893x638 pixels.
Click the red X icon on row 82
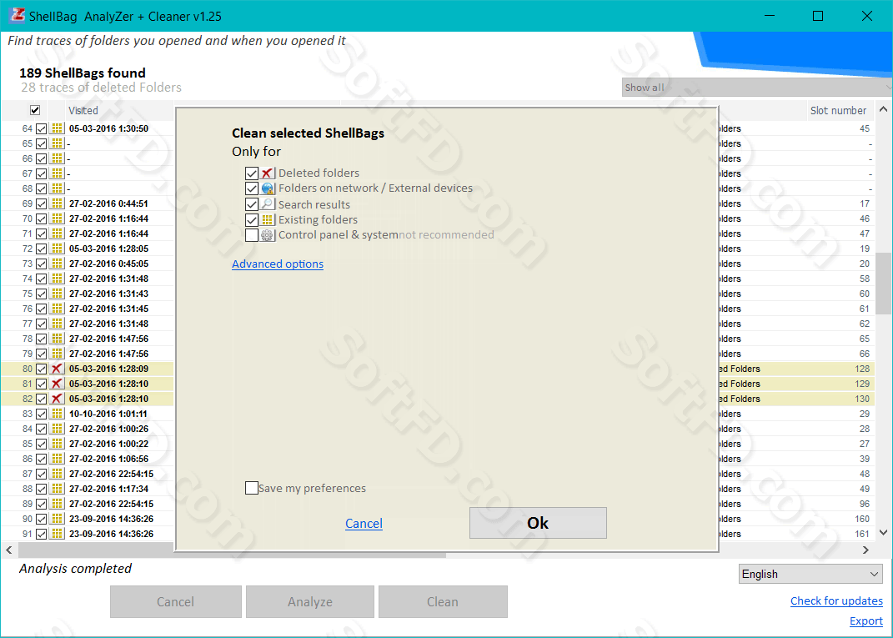57,399
